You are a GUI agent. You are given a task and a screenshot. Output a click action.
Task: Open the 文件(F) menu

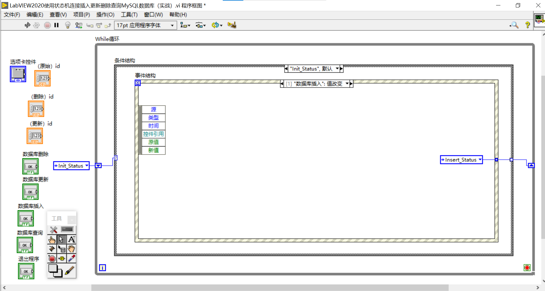(x=12, y=15)
